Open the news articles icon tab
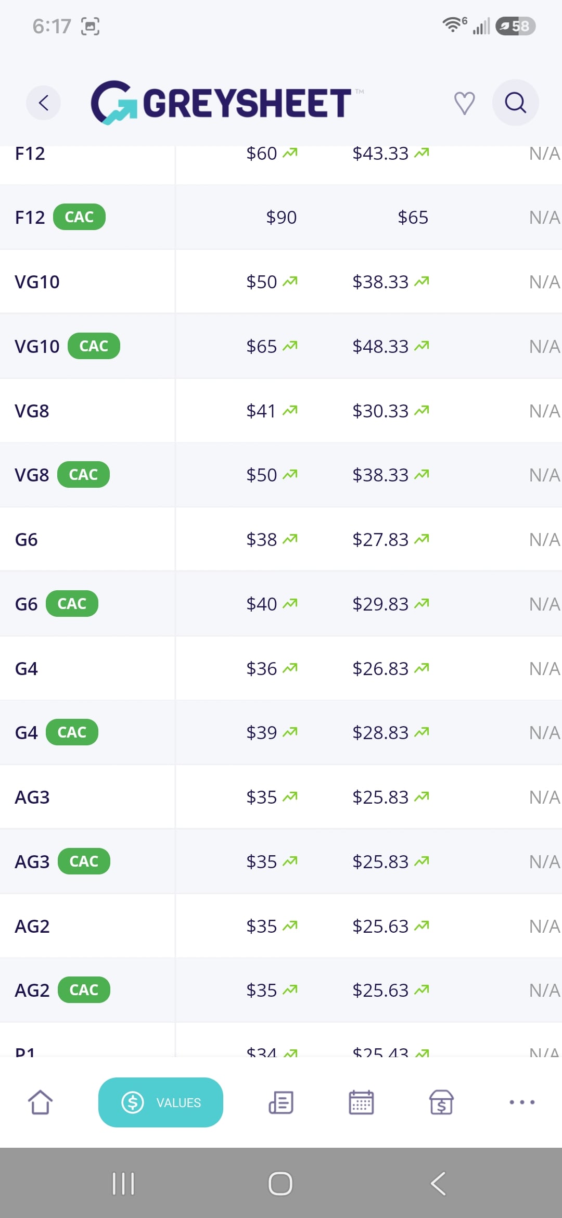 point(281,1102)
